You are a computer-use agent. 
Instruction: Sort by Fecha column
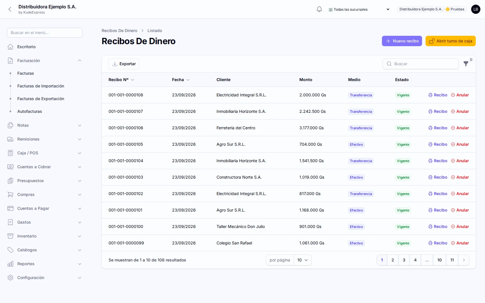pyautogui.click(x=181, y=80)
